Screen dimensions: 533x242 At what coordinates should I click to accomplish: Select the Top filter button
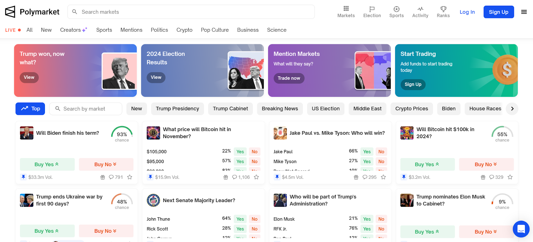pos(30,109)
